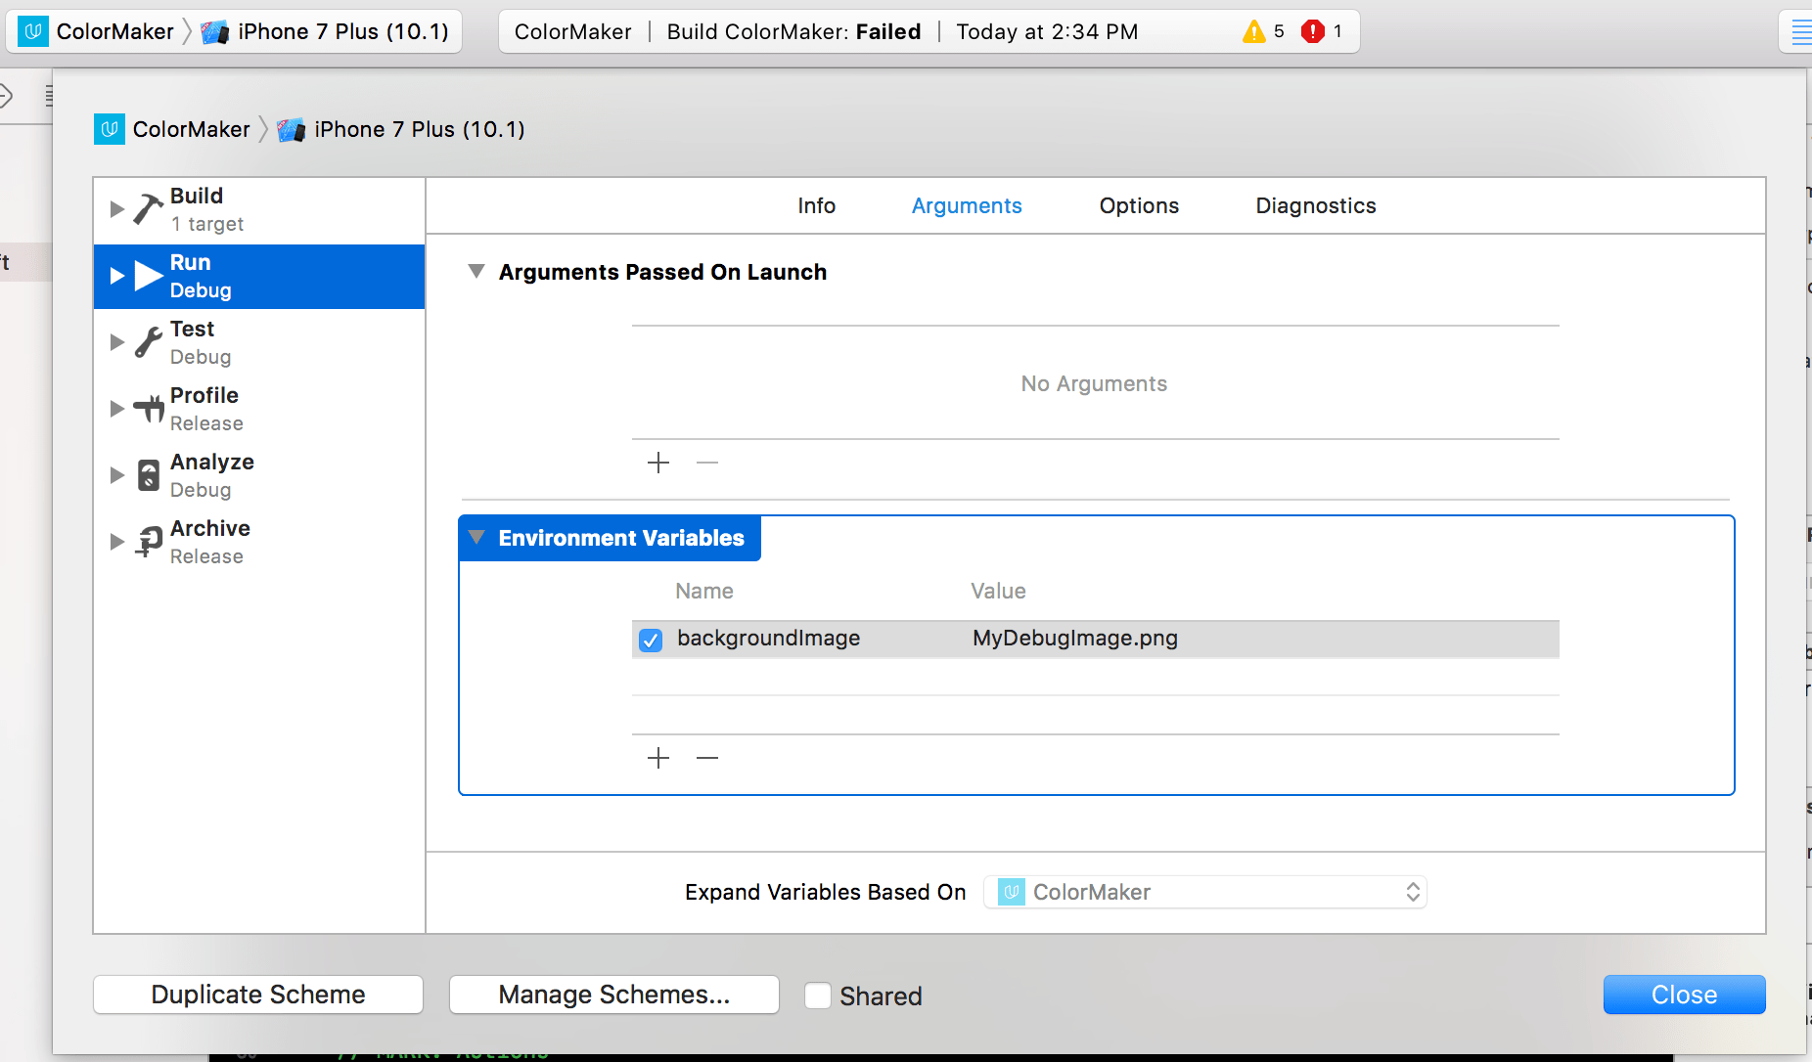Uncheck the backgroundImage environment variable
Screen dimensions: 1812x1062
652,640
